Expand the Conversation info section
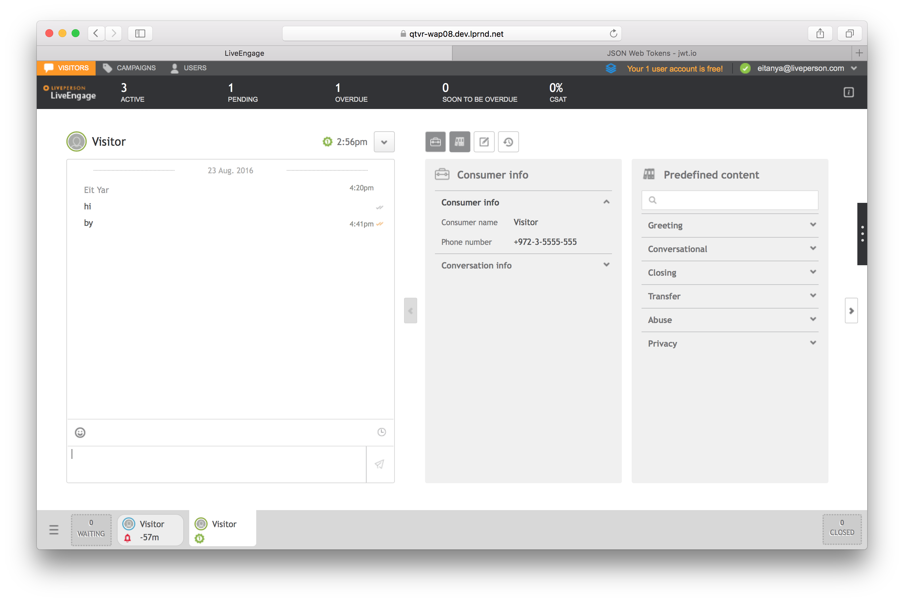The image size is (904, 602). [606, 265]
